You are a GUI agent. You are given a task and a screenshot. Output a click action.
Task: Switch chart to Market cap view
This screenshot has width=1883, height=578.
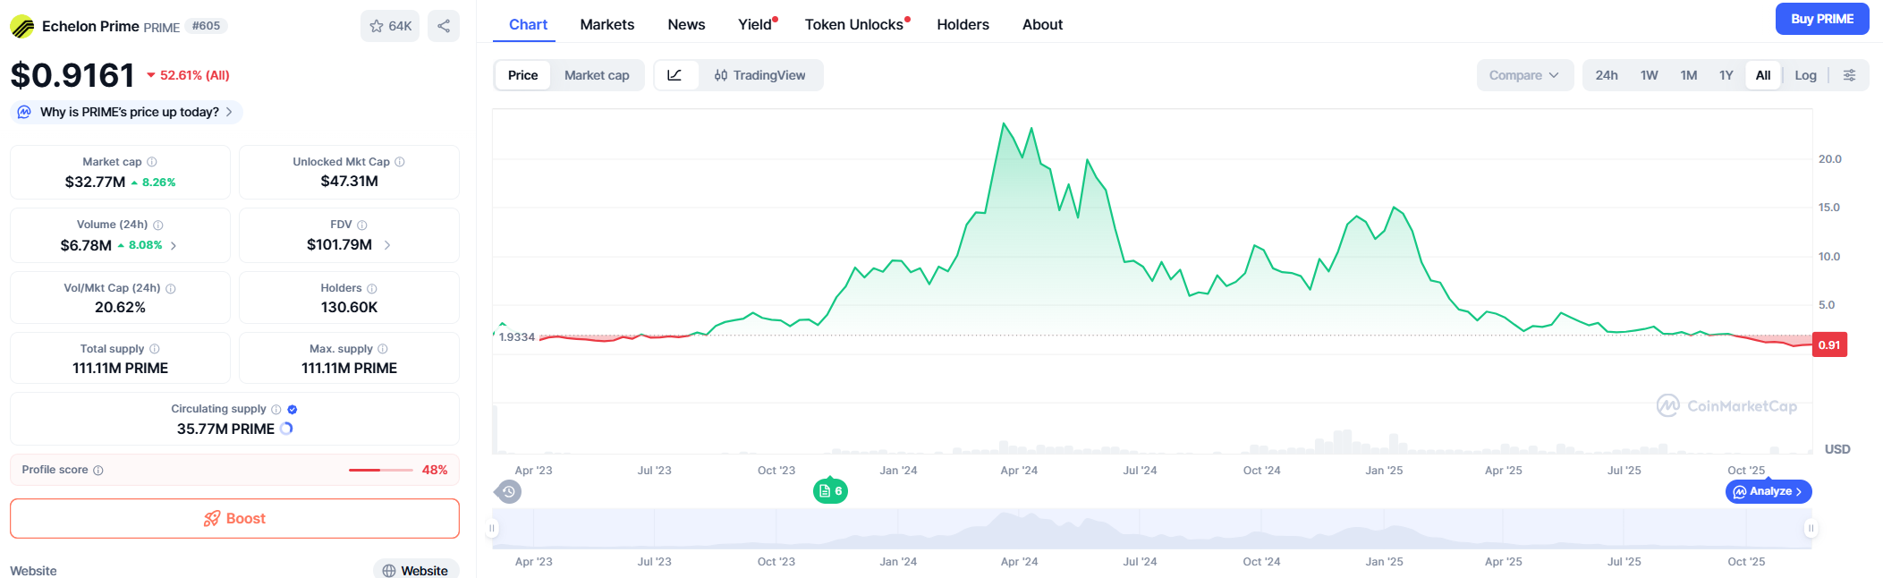pos(597,75)
